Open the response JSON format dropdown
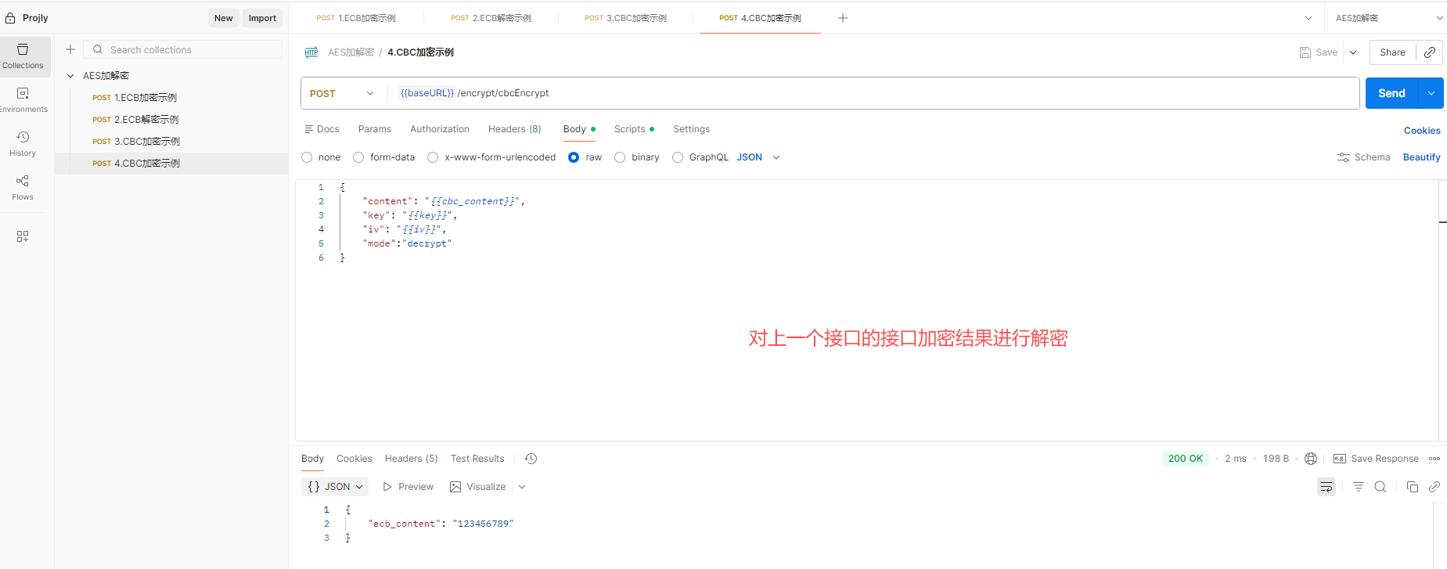The height and width of the screenshot is (569, 1447). (336, 487)
